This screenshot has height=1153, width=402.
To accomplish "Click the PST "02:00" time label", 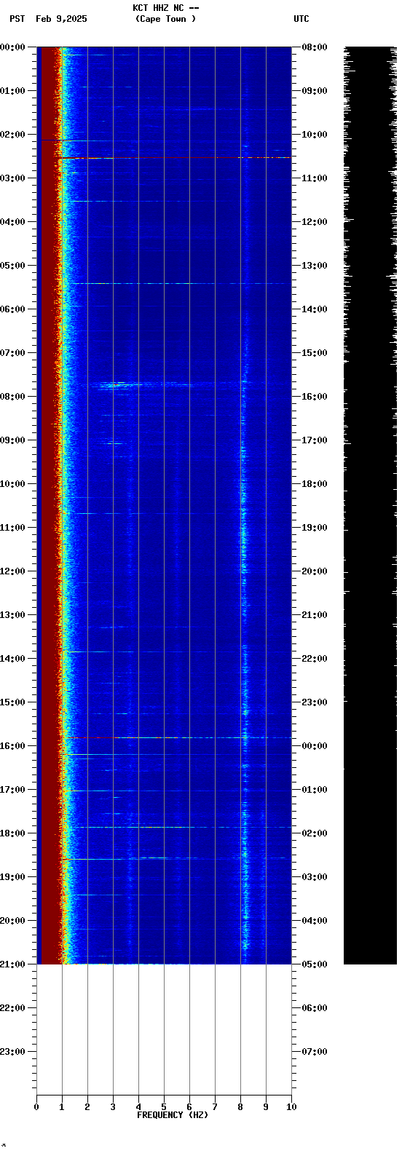I will pos(13,135).
